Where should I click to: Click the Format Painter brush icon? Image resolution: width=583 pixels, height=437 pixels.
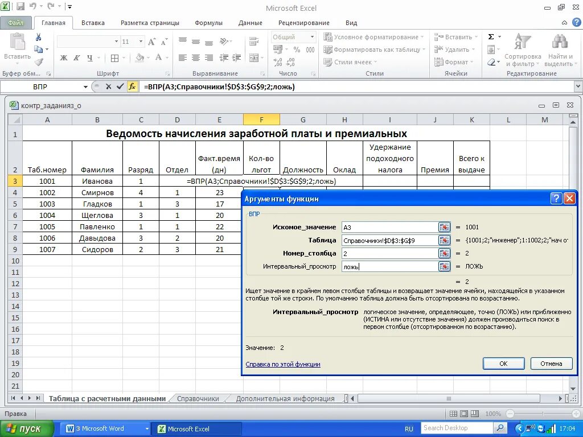tap(39, 61)
